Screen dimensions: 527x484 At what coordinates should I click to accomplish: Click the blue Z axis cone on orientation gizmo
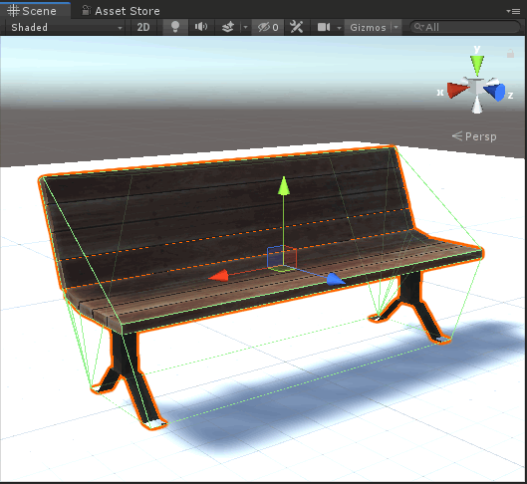coord(495,92)
